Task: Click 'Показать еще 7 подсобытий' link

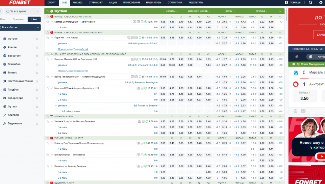Action: coord(73,49)
